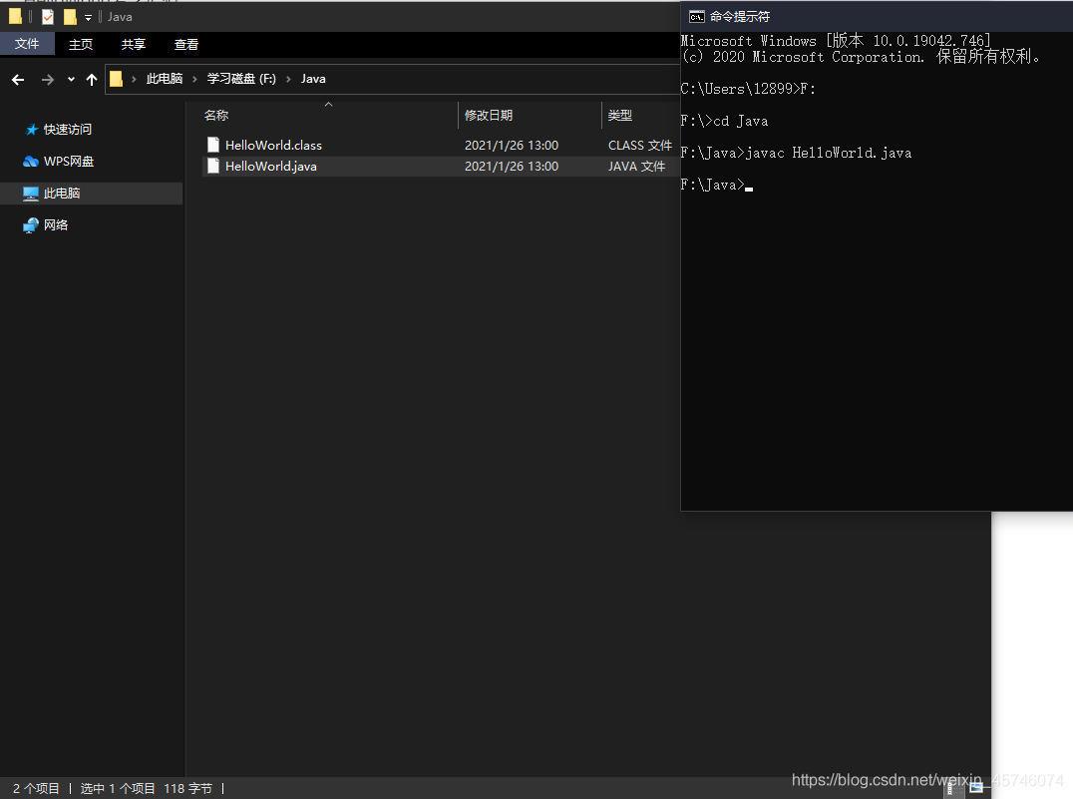Click the 选中 1 个项目 118 字节 status
1073x799 pixels.
[x=147, y=789]
